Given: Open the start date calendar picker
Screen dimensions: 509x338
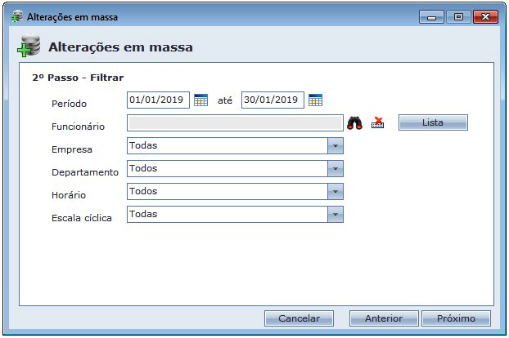Looking at the screenshot, I should coord(200,100).
